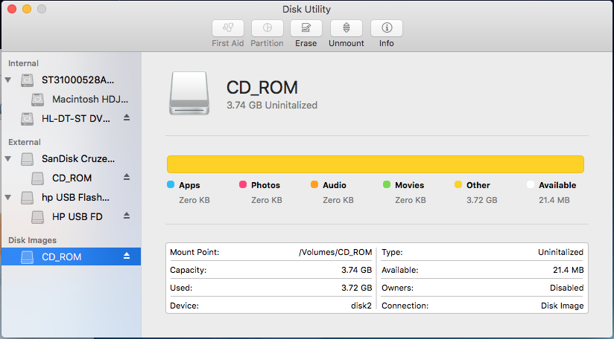Select SanDisk Cruzer external disk
This screenshot has height=339, width=614.
tap(77, 158)
